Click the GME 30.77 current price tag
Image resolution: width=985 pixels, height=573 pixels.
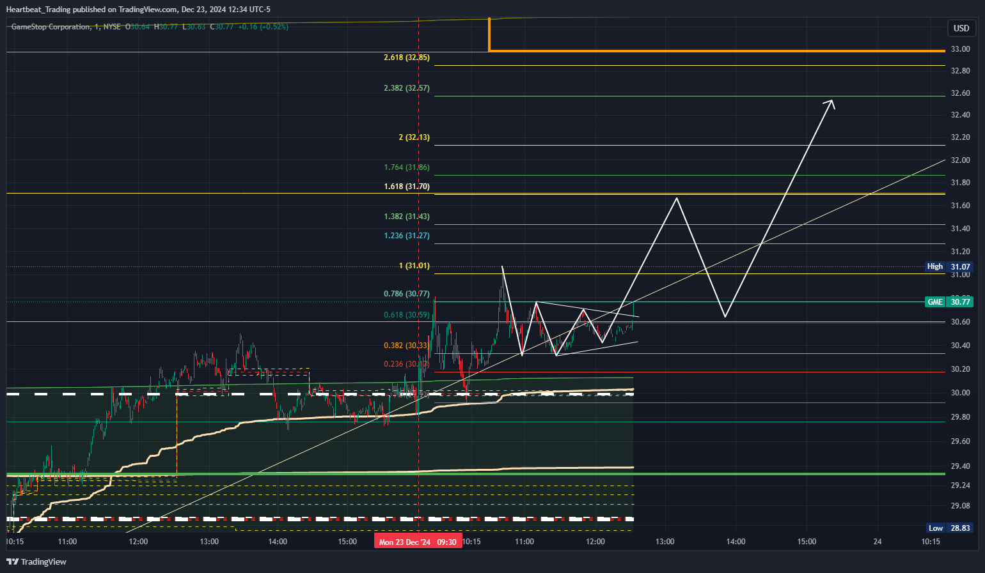pyautogui.click(x=949, y=302)
